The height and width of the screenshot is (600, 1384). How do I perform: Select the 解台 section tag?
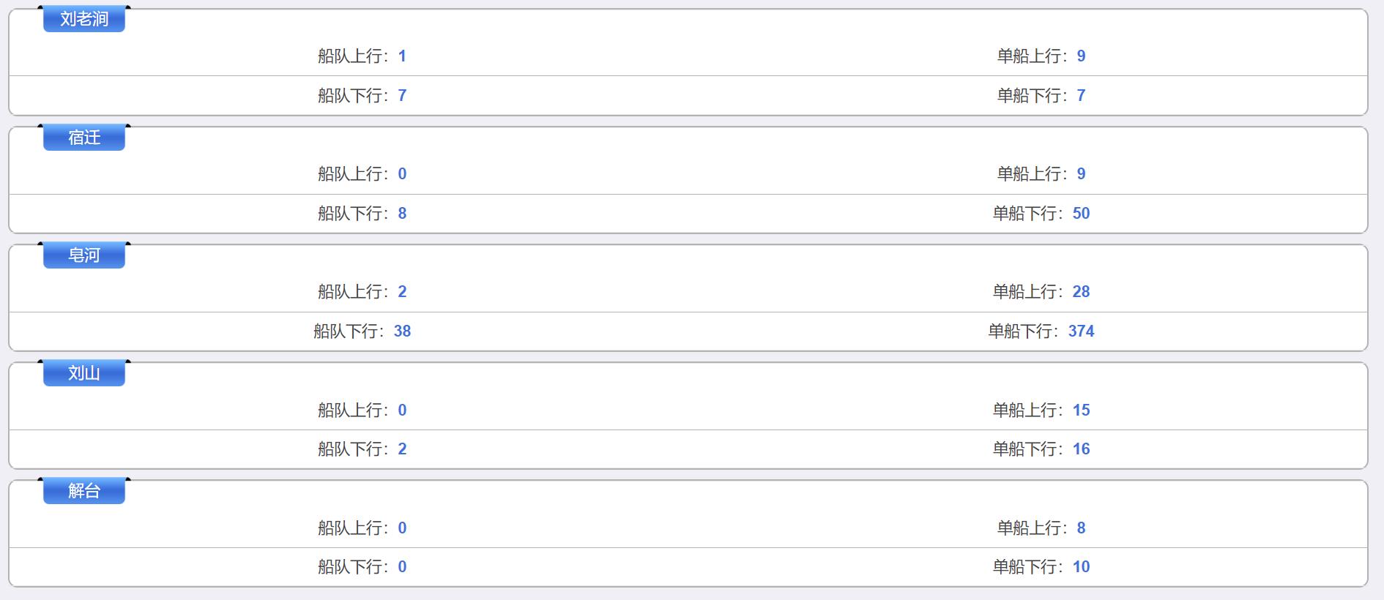click(x=84, y=491)
